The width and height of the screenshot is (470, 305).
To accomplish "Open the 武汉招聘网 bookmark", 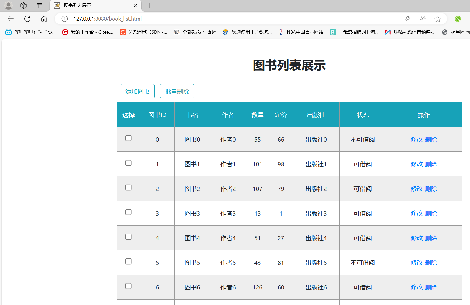I will pyautogui.click(x=354, y=32).
